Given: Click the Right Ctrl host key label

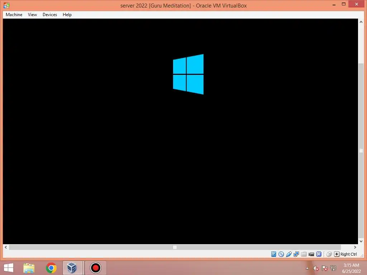Looking at the screenshot, I should point(348,254).
